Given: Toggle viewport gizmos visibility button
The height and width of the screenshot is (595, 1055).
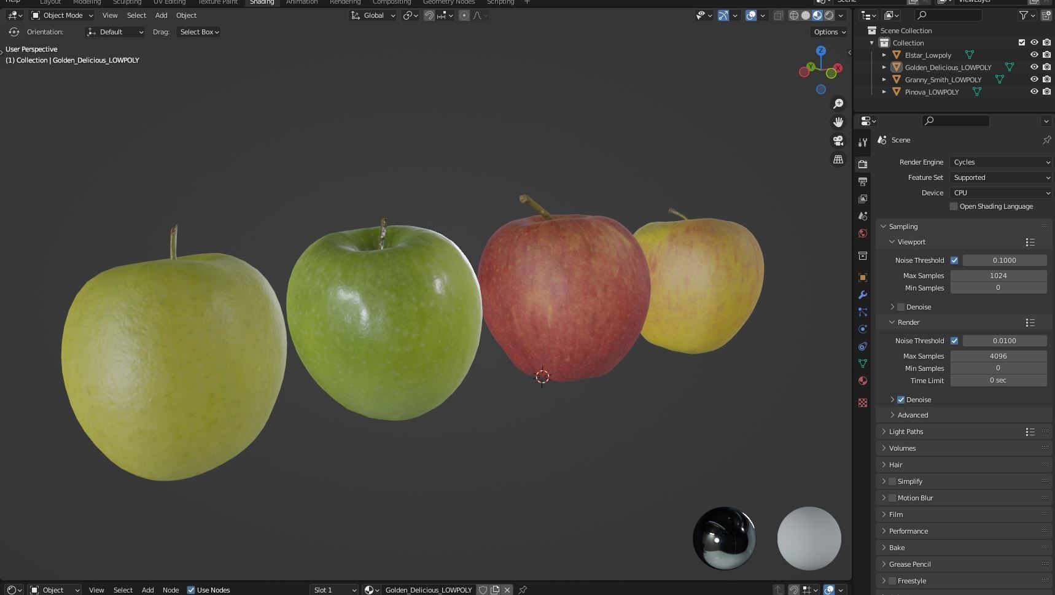Looking at the screenshot, I should click(723, 15).
